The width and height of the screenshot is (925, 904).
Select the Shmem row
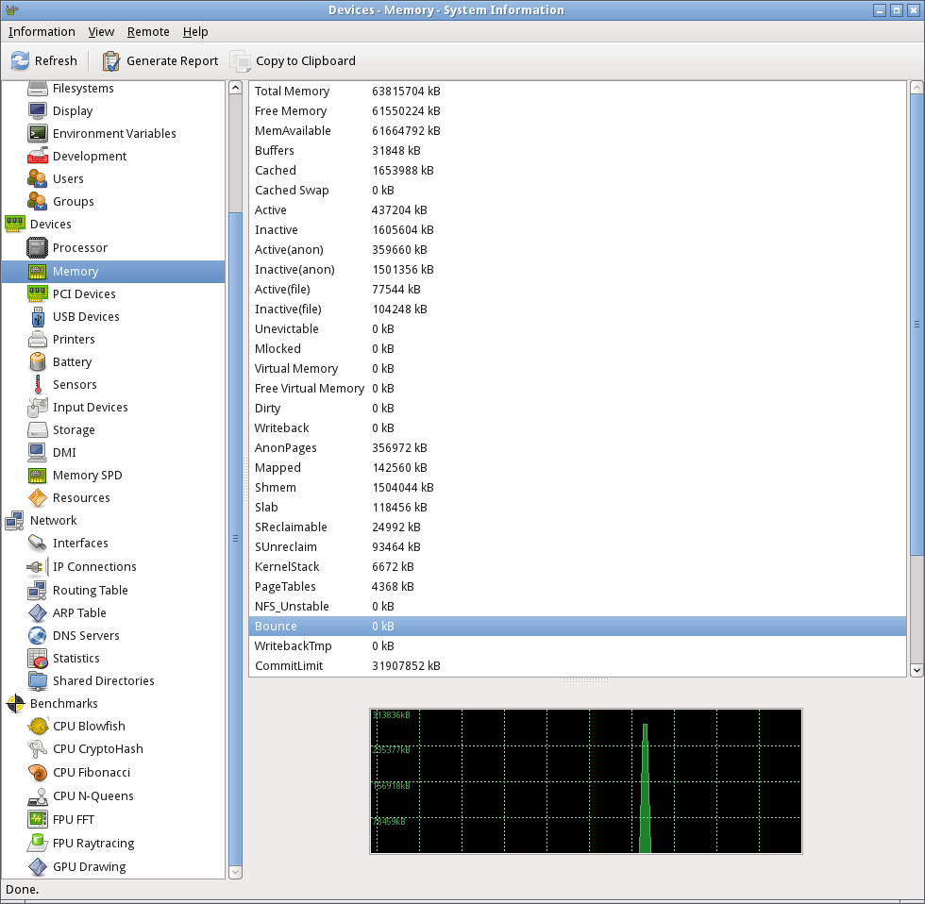[578, 488]
